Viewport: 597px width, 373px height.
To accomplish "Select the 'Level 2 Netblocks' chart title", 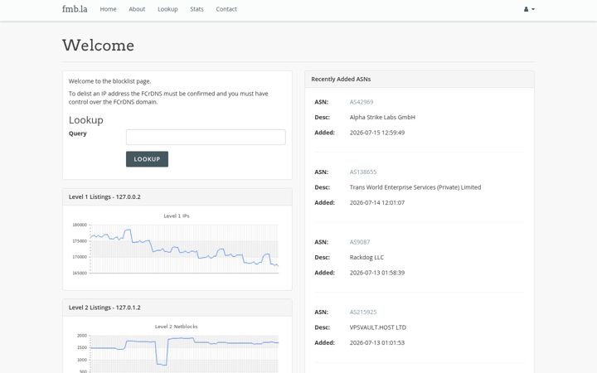I will (x=177, y=327).
